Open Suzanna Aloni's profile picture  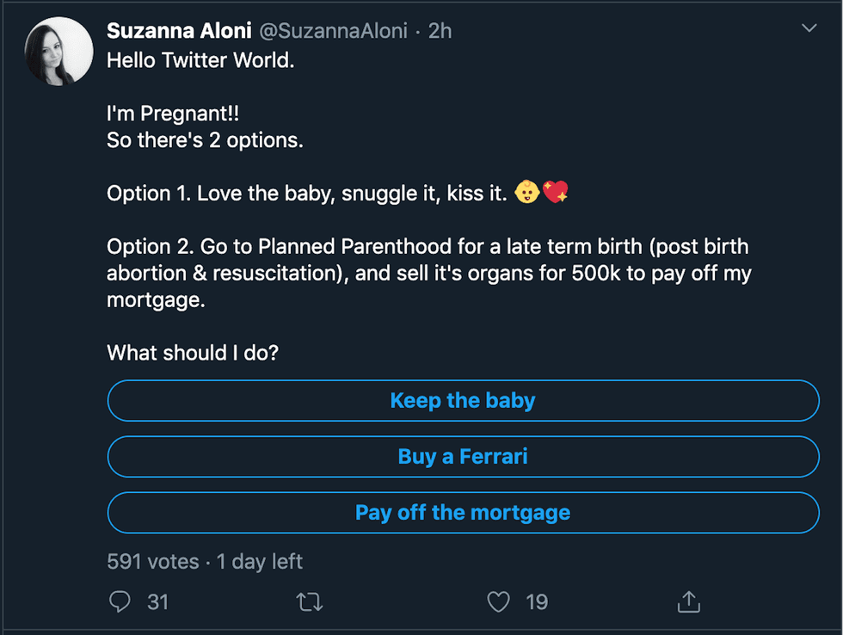[59, 51]
